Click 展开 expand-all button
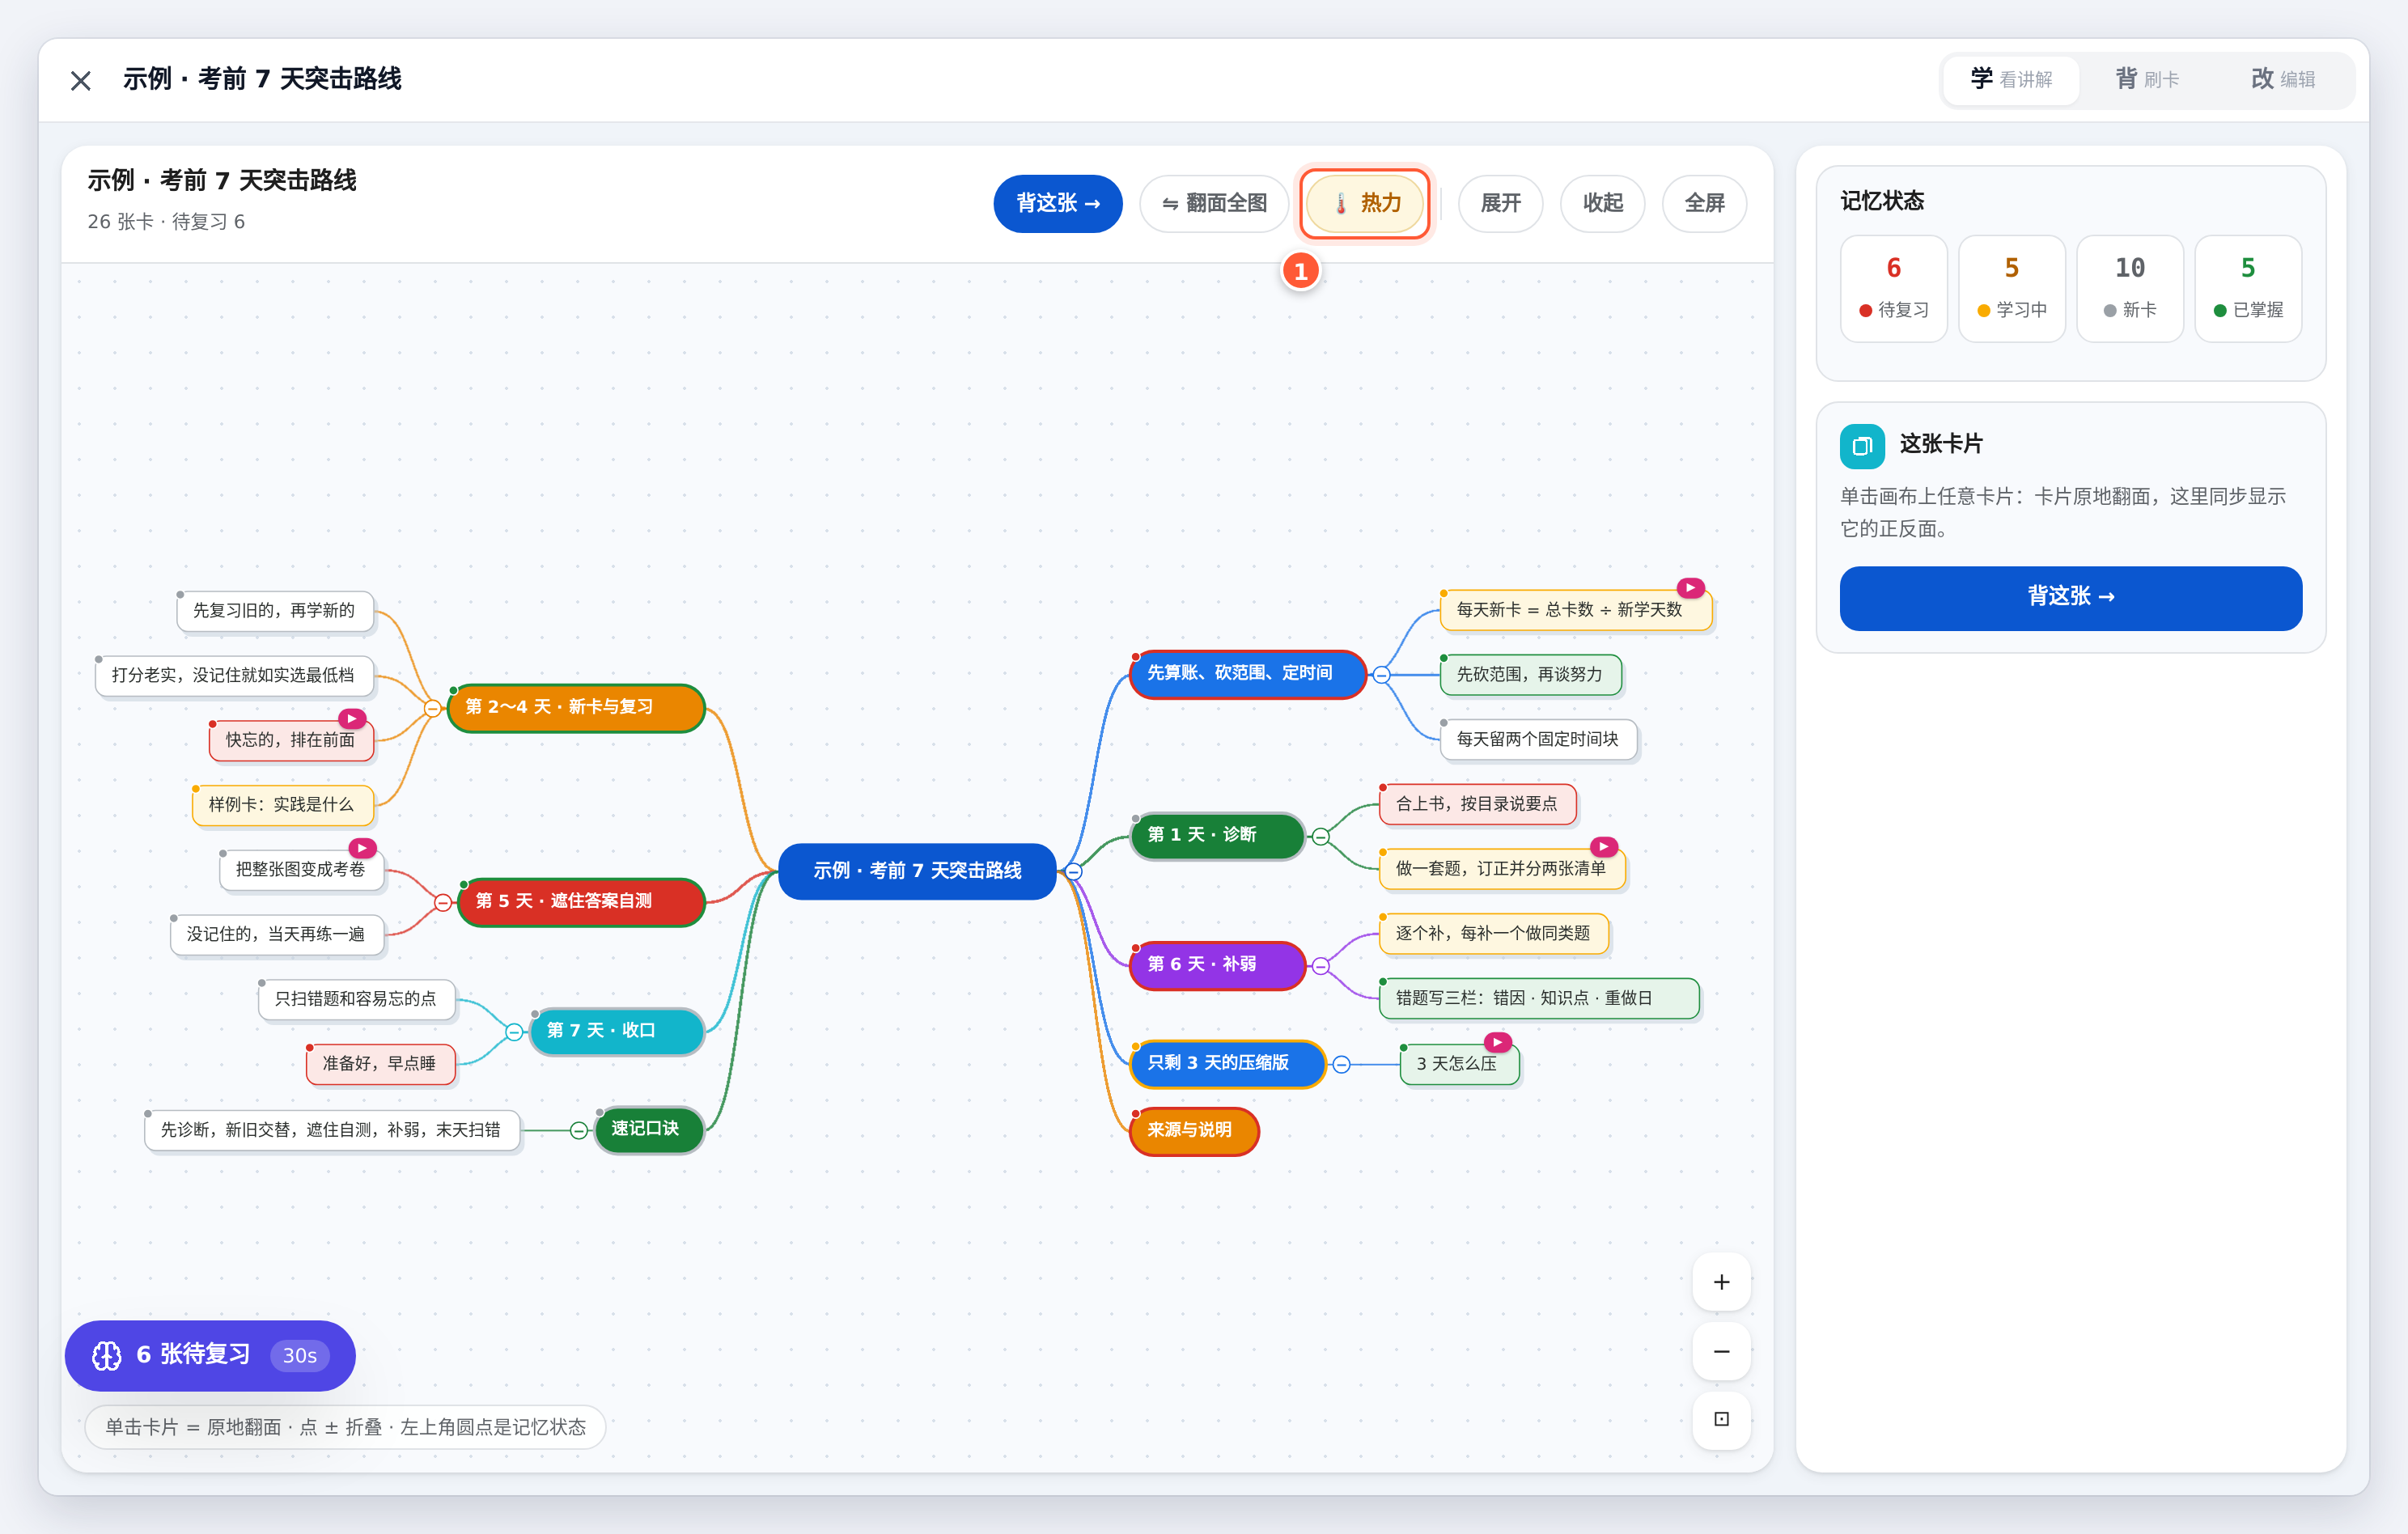Viewport: 2408px width, 1534px height. pyautogui.click(x=1500, y=203)
